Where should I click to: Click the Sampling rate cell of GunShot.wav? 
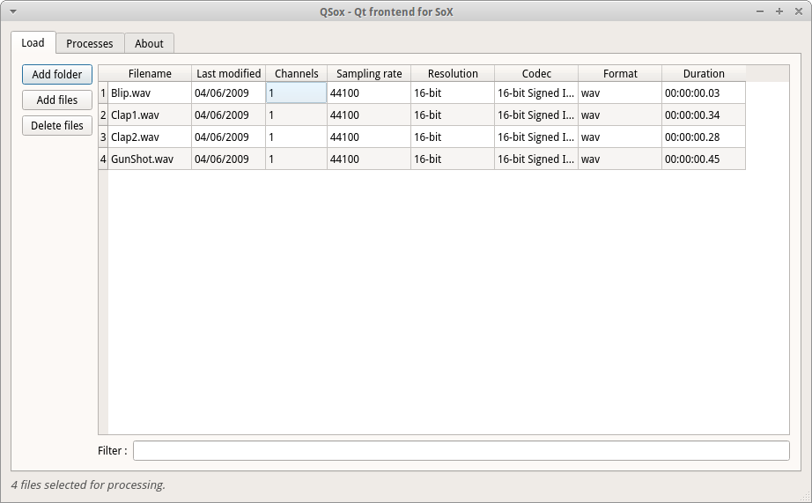pyautogui.click(x=369, y=159)
